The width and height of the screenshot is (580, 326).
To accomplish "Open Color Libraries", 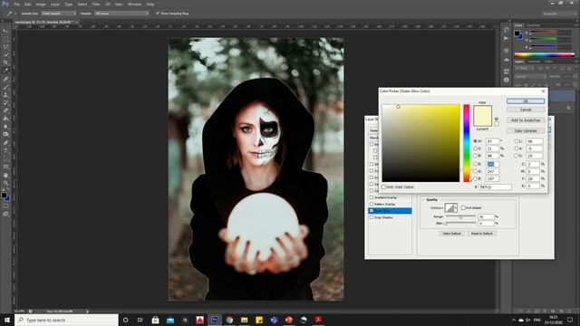I will 526,130.
